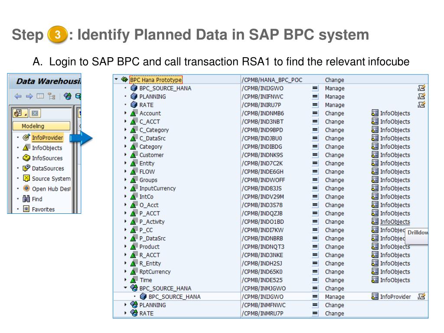Open the InfoObjects link in the P_Activity row
444x333 pixels.
395,222
